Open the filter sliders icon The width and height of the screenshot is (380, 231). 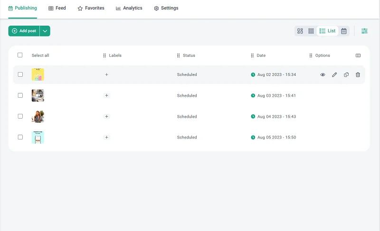coord(364,31)
